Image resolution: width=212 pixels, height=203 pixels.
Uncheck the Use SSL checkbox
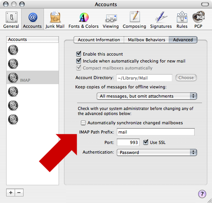coord(146,142)
